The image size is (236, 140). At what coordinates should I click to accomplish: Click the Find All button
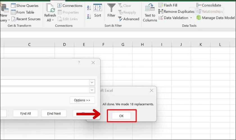point(26,113)
